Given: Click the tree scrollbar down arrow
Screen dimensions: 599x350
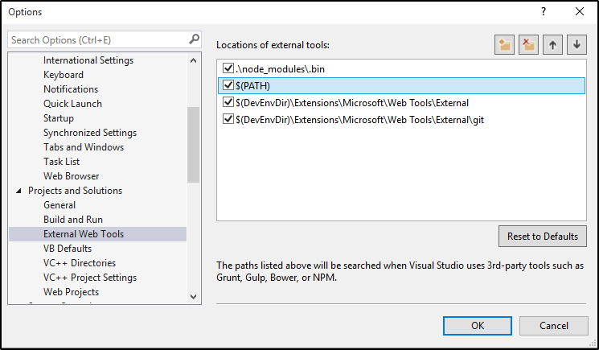Looking at the screenshot, I should (x=193, y=297).
